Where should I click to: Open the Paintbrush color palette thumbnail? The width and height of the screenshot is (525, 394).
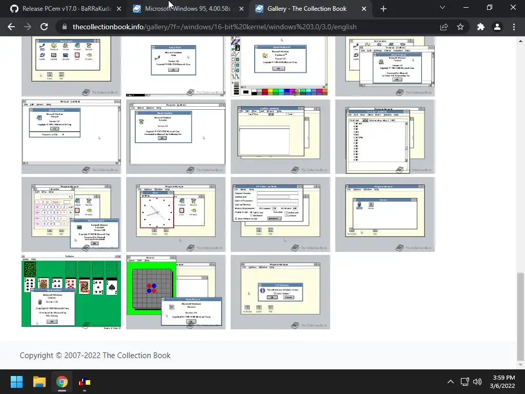pos(280,66)
